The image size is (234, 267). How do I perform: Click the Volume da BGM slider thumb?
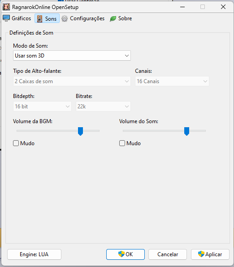80,131
